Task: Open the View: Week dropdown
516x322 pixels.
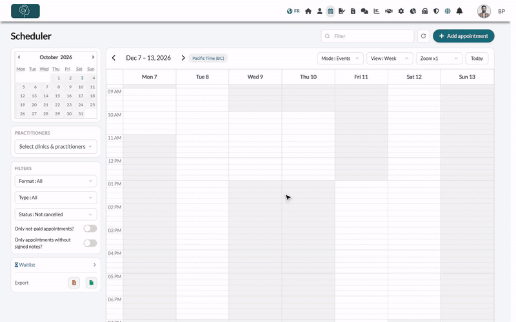Action: click(390, 59)
